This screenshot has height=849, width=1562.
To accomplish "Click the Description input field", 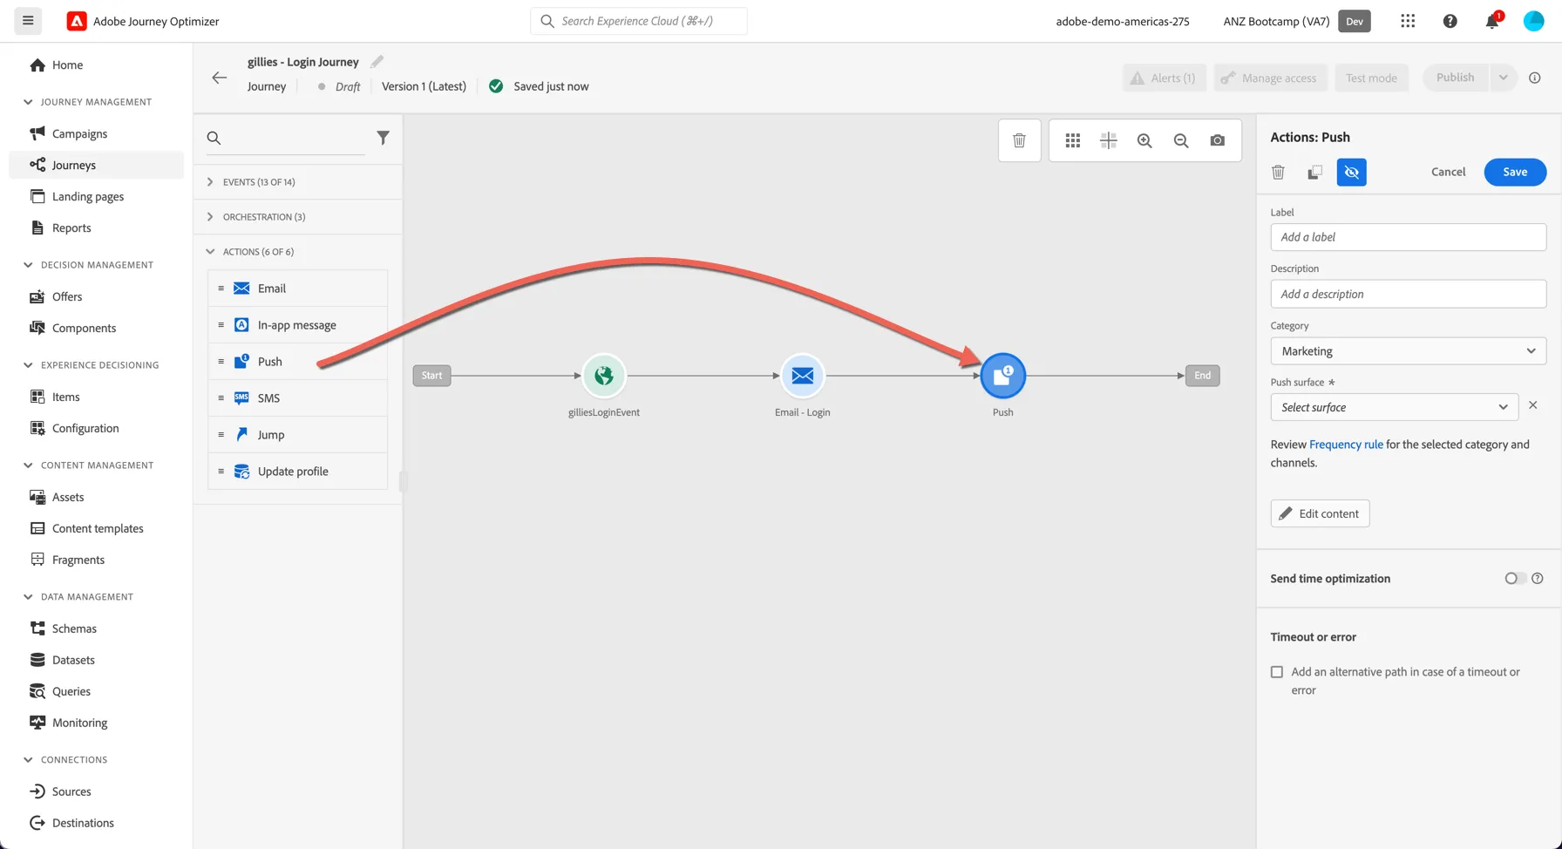I will click(x=1408, y=294).
